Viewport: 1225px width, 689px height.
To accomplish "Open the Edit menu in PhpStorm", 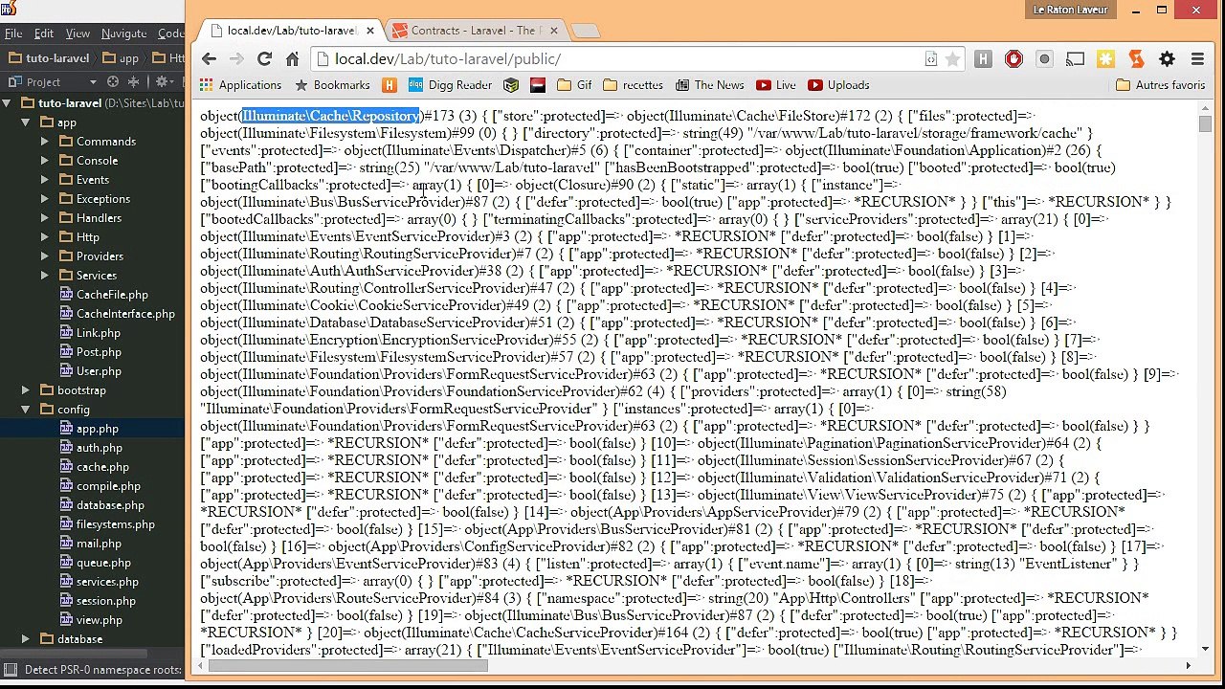I will pyautogui.click(x=44, y=33).
